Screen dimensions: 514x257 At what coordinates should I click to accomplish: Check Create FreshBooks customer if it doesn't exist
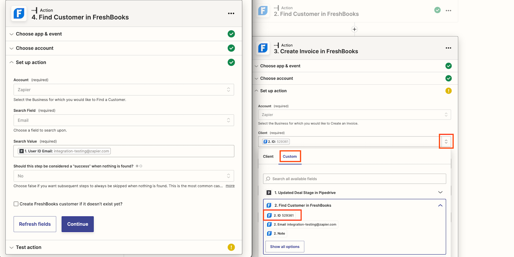coord(16,204)
